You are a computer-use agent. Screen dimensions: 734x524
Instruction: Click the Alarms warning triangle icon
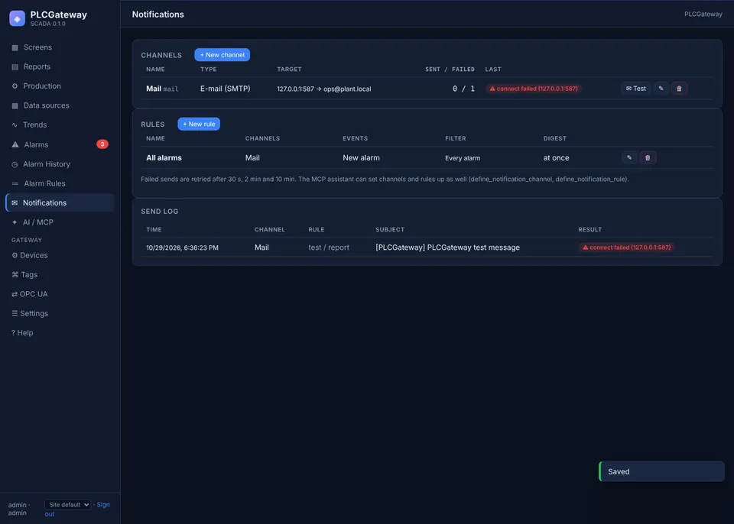point(15,144)
